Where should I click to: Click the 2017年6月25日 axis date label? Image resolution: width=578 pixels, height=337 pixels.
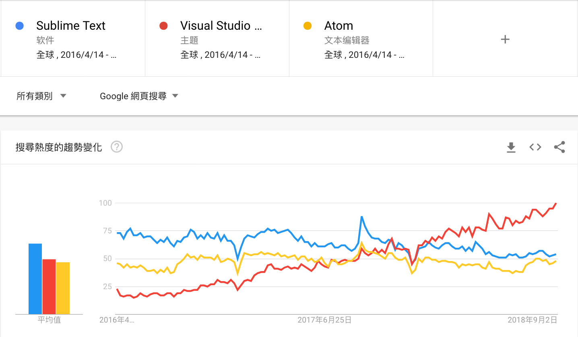tap(324, 320)
